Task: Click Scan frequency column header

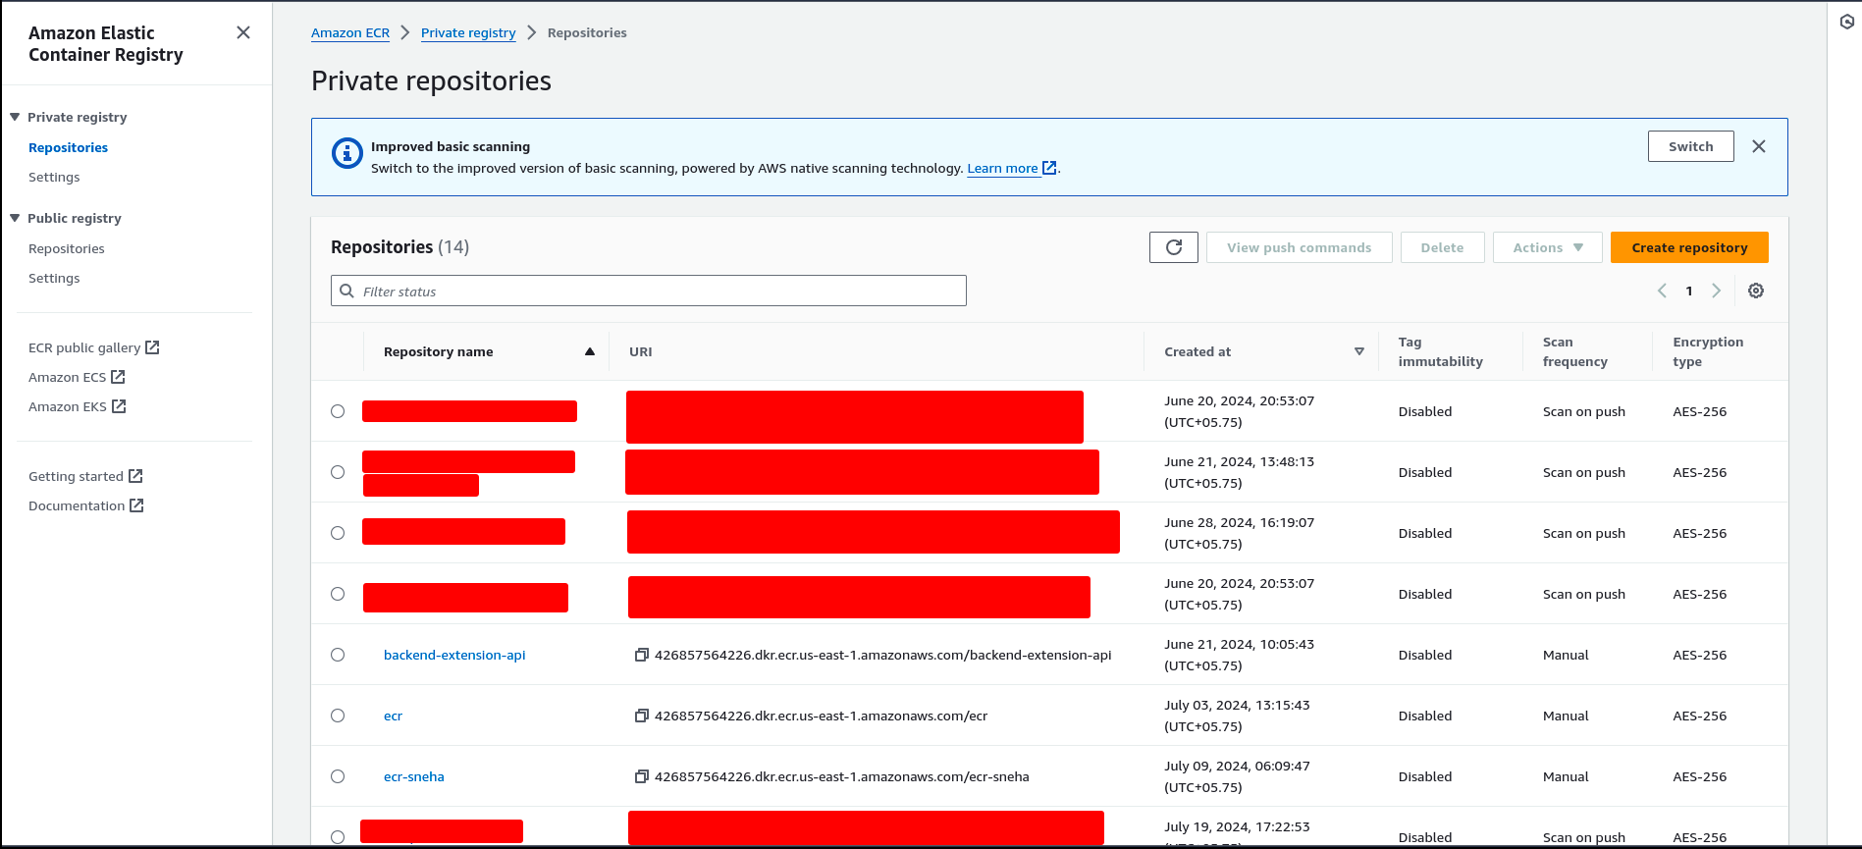Action: point(1574,351)
